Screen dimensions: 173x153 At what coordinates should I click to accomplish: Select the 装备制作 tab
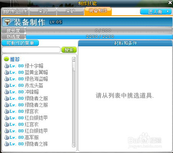pyautogui.click(x=98, y=11)
